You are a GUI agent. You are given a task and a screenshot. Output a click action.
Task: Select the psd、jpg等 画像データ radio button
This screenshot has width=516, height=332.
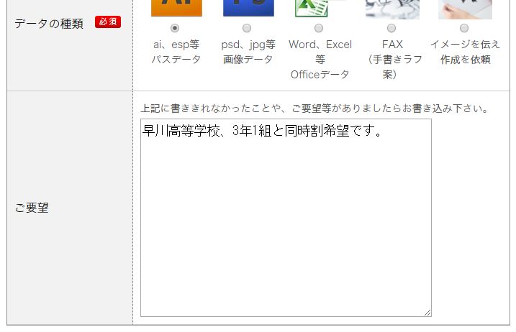point(247,28)
